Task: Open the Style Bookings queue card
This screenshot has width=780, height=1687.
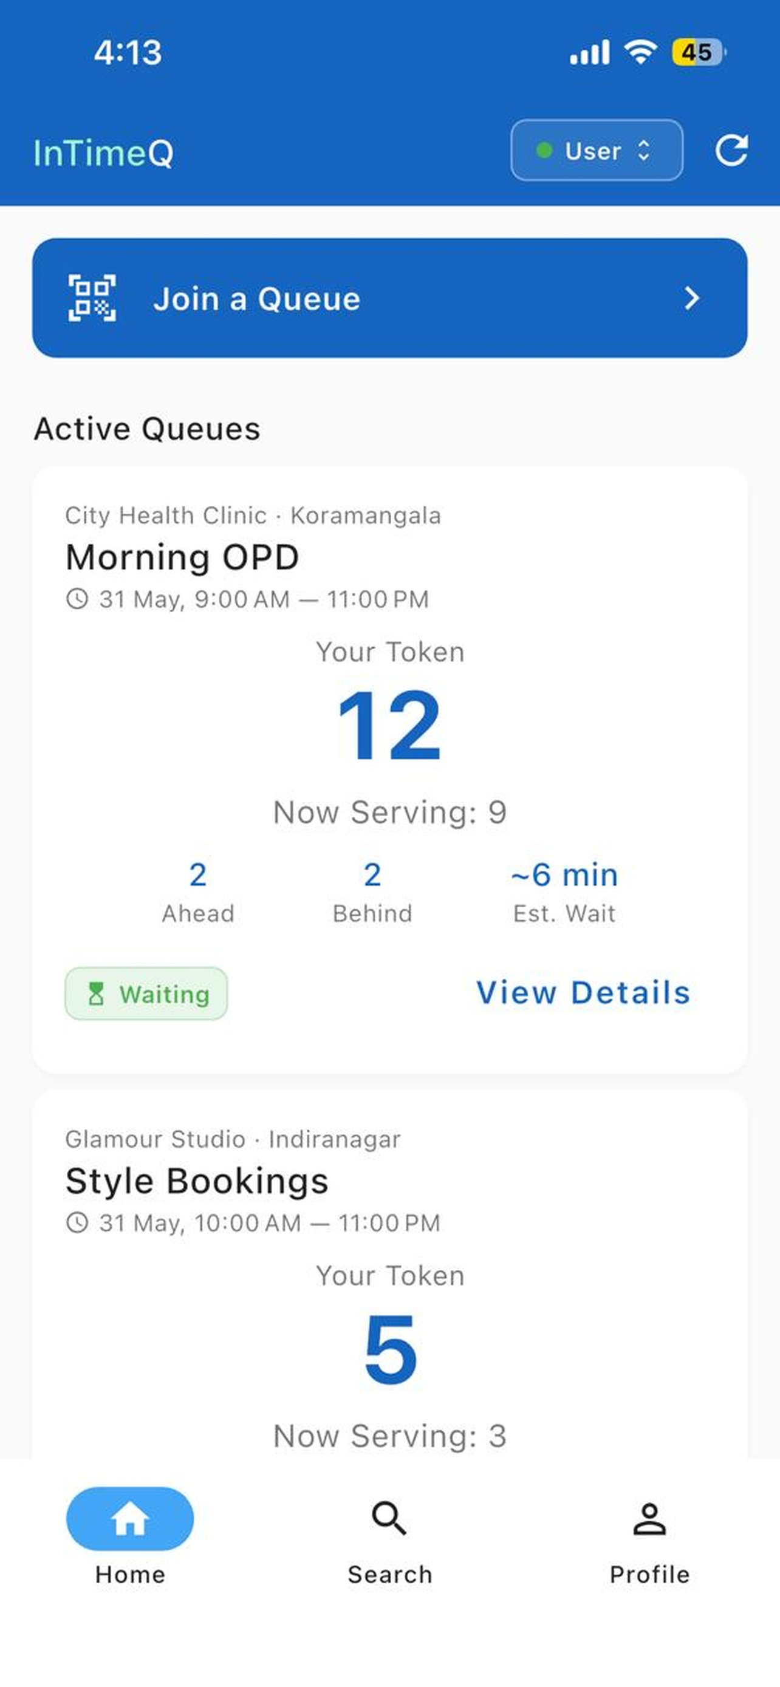Action: click(389, 1274)
